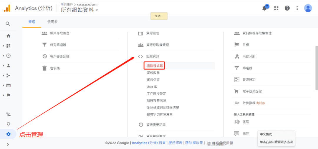The width and height of the screenshot is (318, 149).
Task: Open the Discover lightbulb icon
Action: pos(8,124)
